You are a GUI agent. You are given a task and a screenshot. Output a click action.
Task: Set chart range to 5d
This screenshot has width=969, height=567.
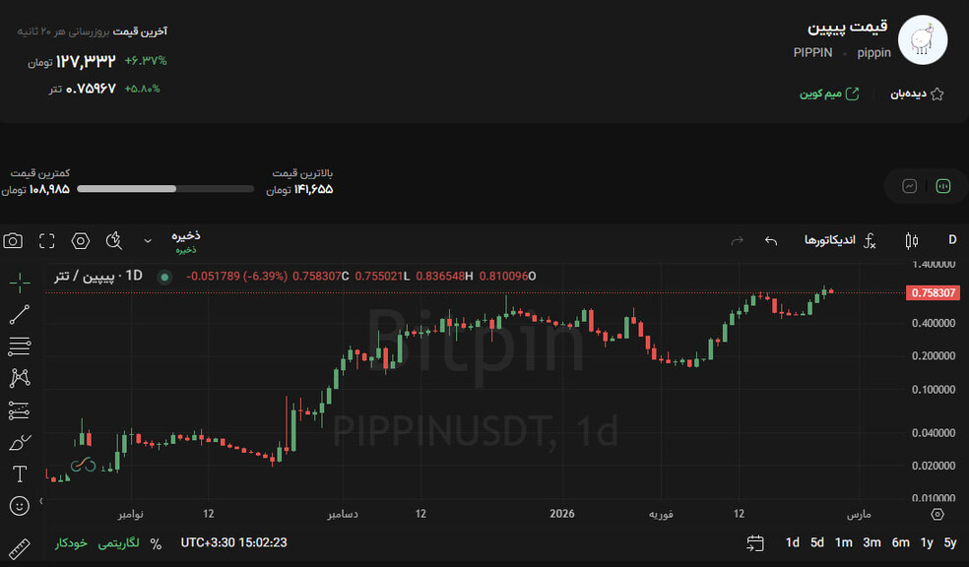(817, 542)
